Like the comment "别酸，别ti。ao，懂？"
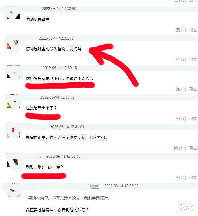 (x=181, y=178)
